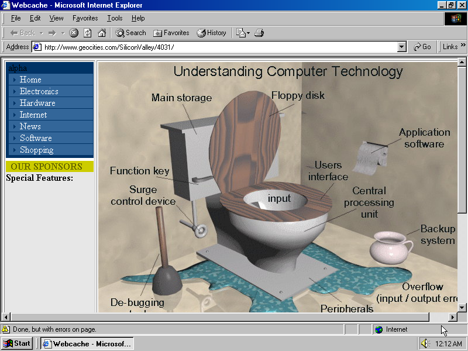Click in the Address URL field

click(x=216, y=47)
